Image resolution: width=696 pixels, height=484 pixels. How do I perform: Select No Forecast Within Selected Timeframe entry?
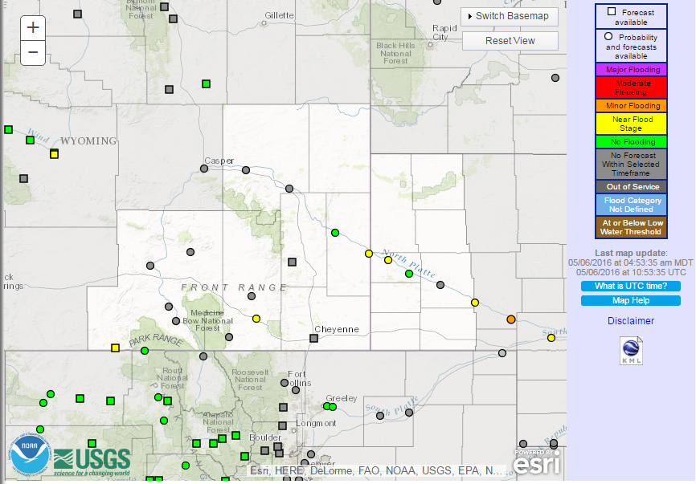631,165
